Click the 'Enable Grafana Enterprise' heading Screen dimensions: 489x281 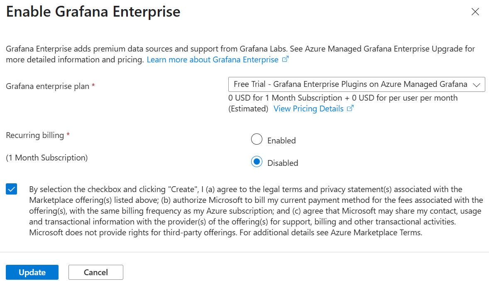coord(93,12)
